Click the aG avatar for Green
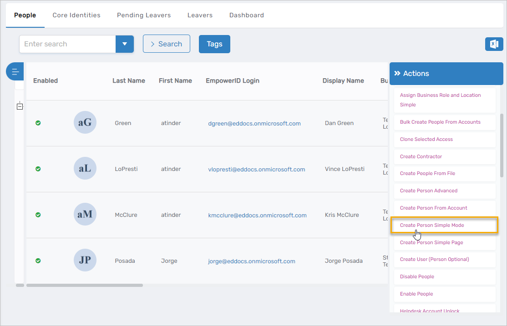507x326 pixels. point(85,123)
